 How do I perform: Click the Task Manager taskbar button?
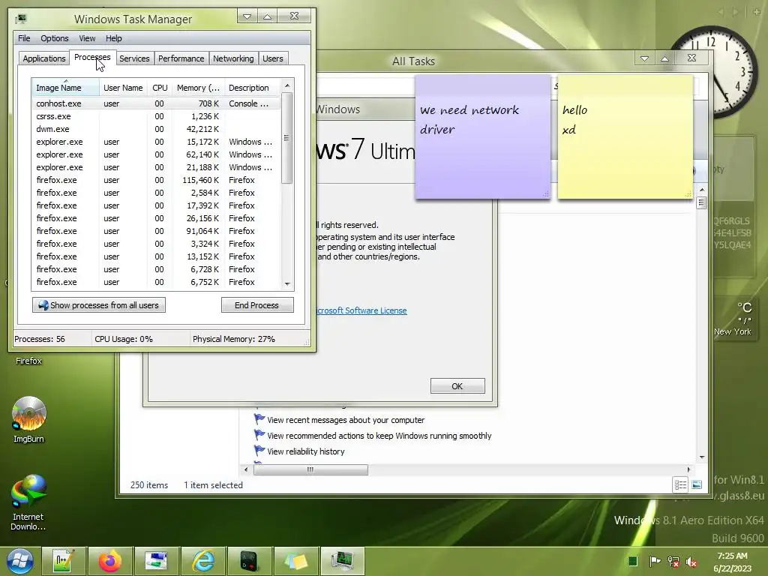[343, 561]
